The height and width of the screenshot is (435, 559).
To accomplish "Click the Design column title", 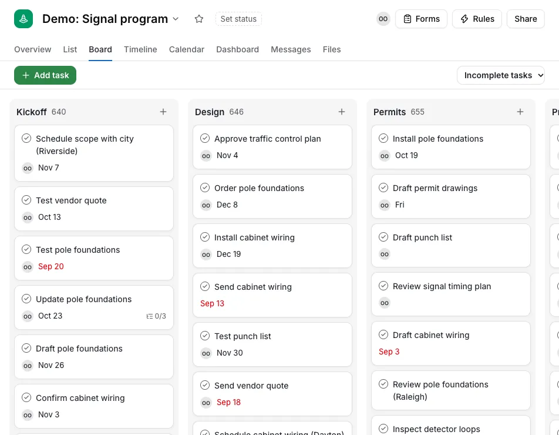I will (x=210, y=112).
